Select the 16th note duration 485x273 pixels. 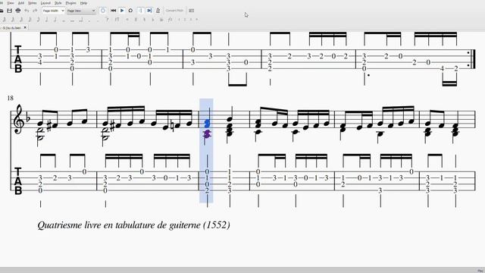(x=30, y=20)
